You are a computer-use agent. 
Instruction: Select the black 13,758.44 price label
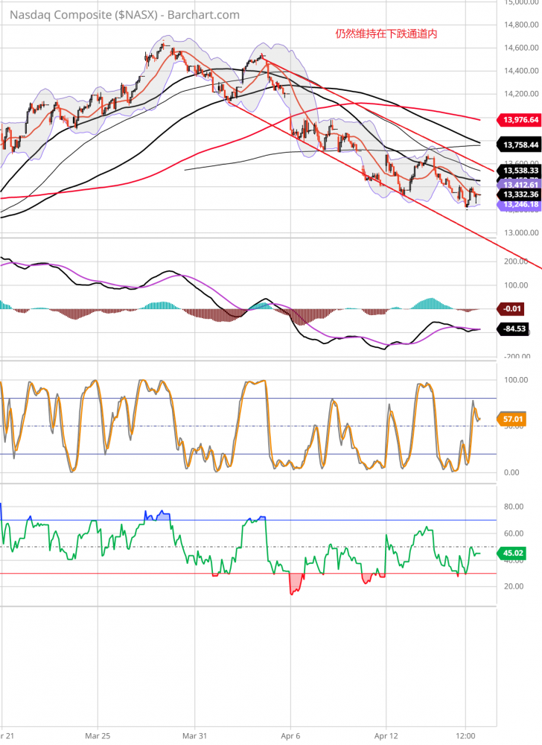click(x=520, y=145)
